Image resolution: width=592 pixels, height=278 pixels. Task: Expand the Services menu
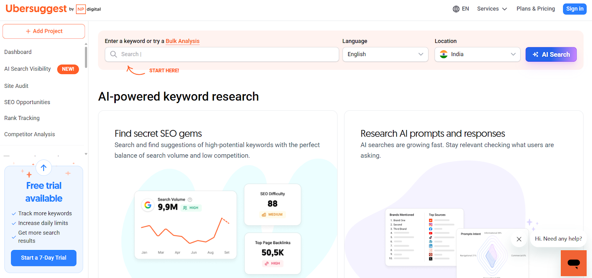tap(492, 9)
